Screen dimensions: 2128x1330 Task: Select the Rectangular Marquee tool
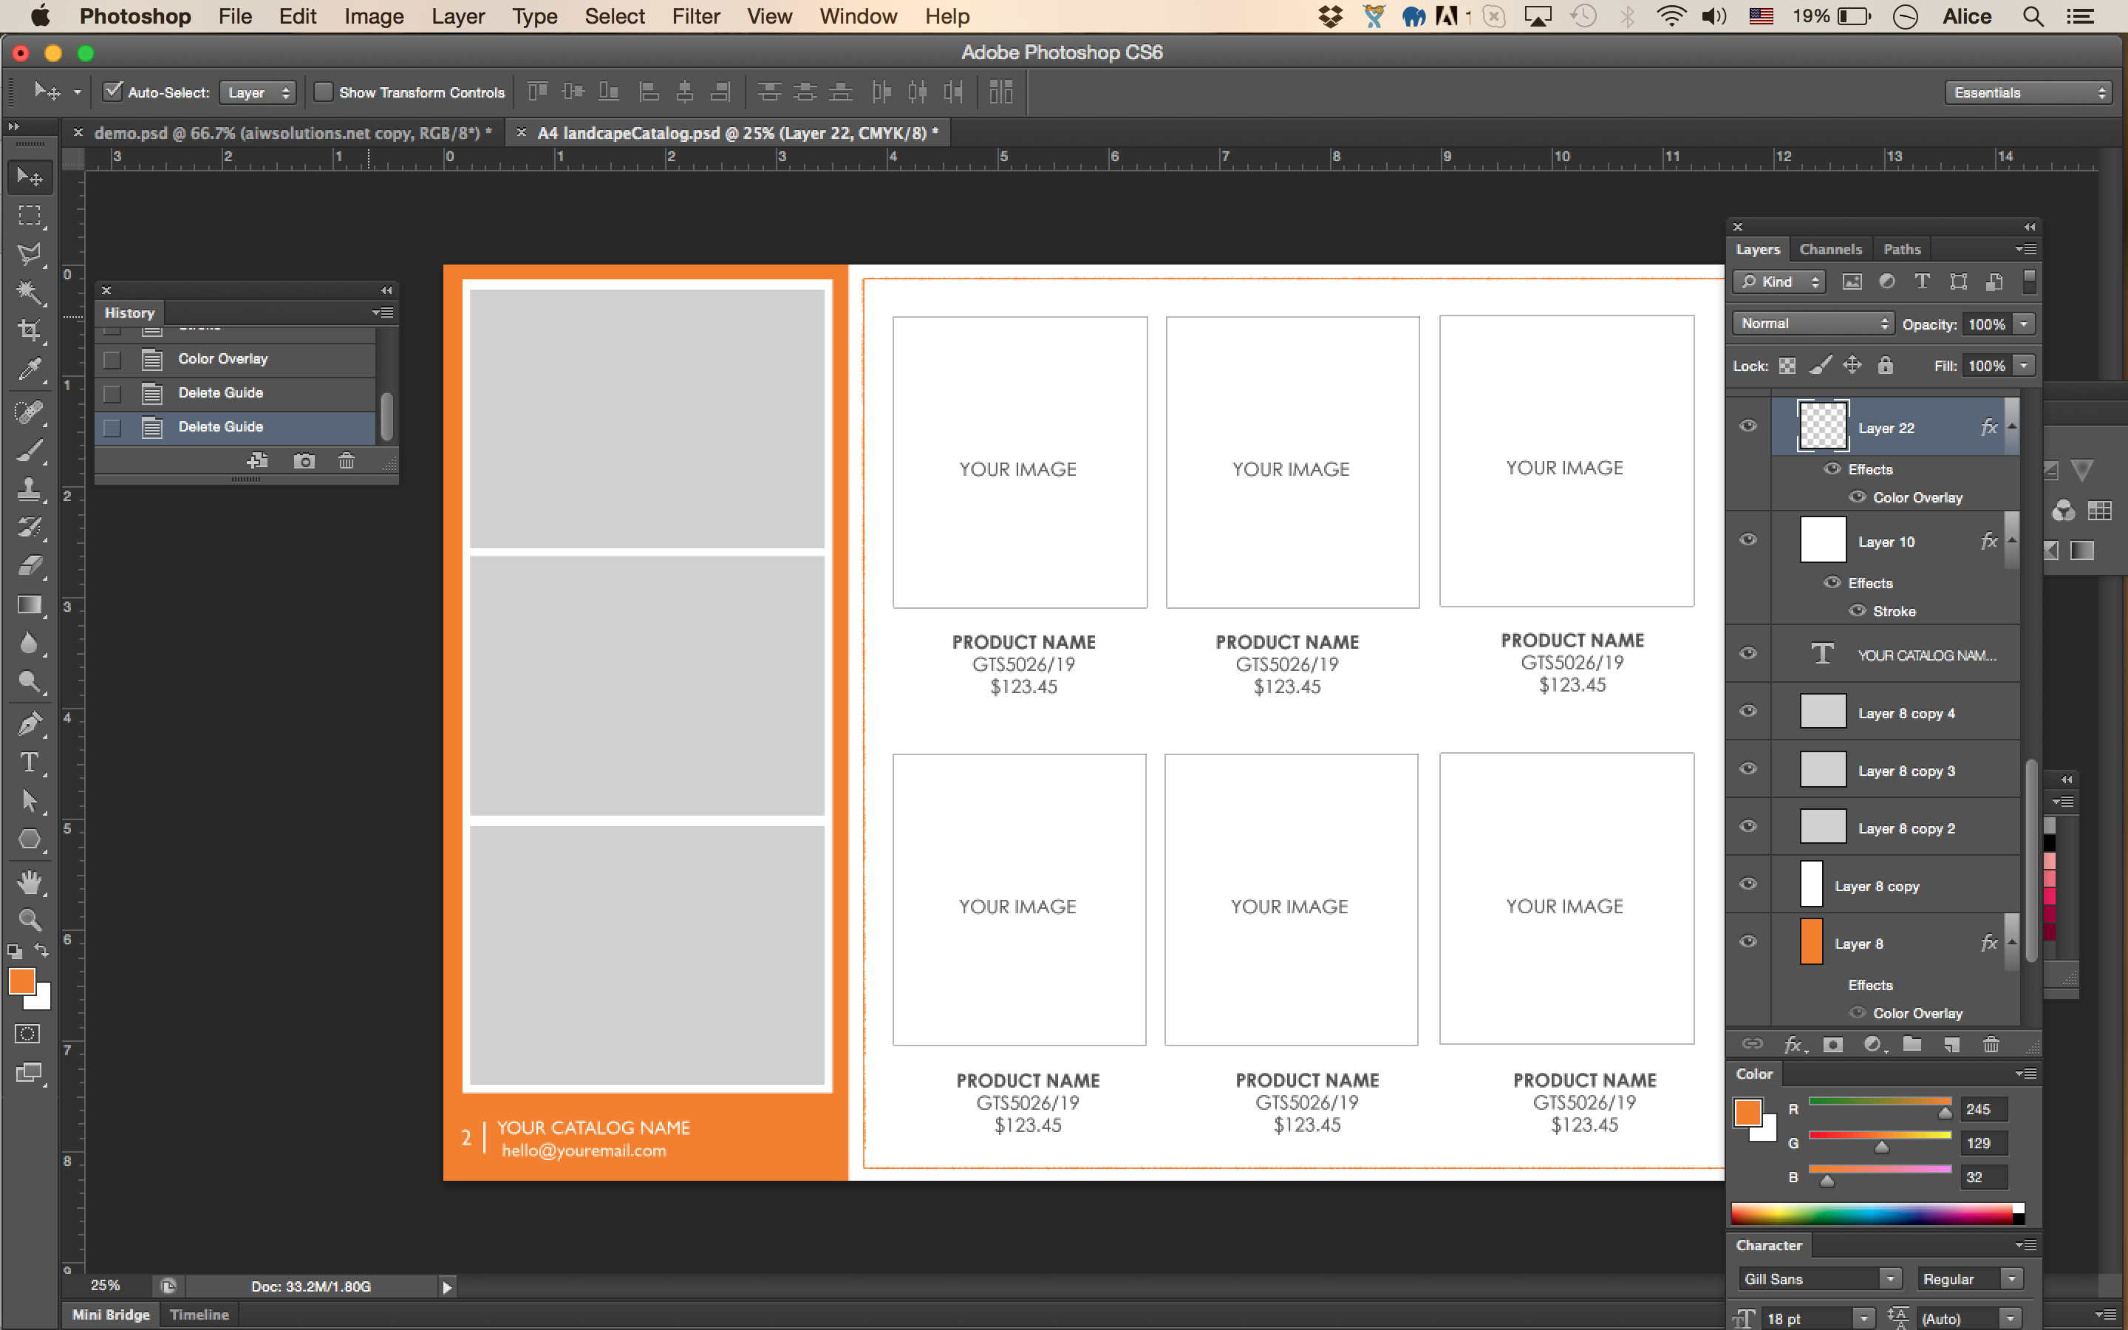(x=30, y=216)
